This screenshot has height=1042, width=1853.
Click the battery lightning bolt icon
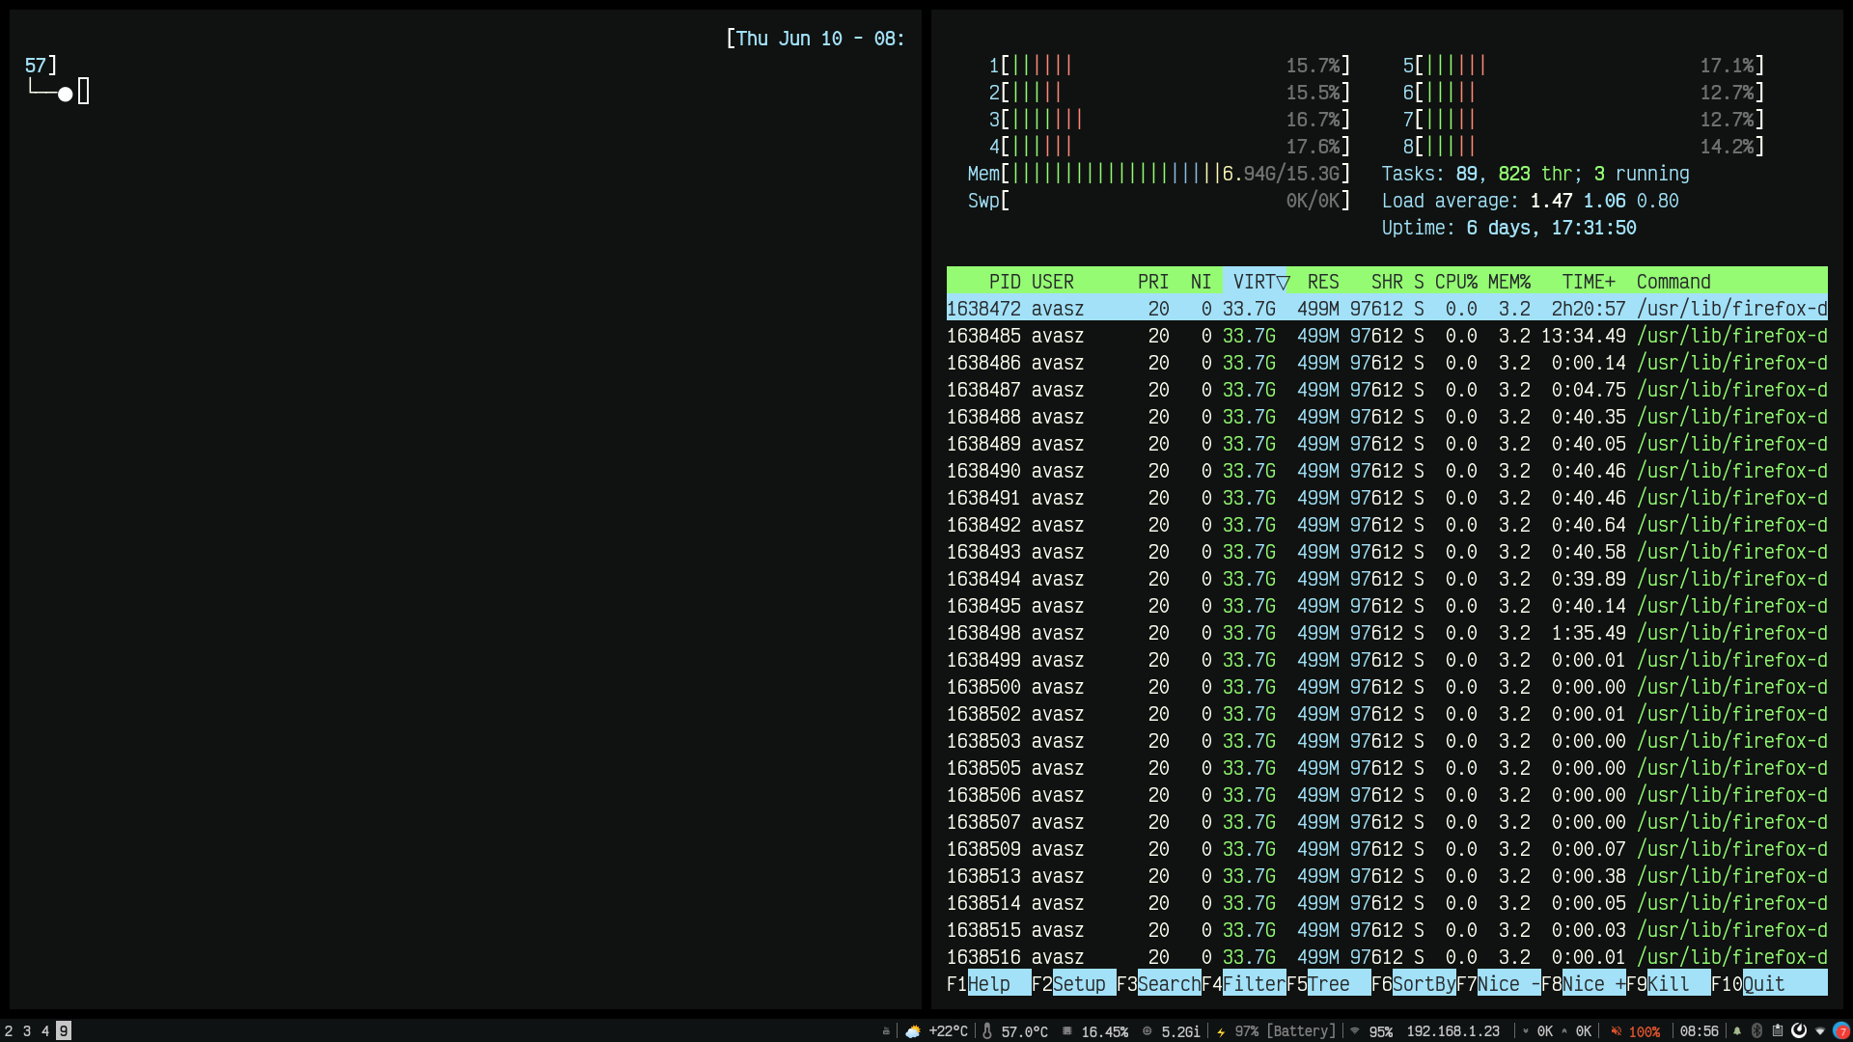pos(1221,1031)
